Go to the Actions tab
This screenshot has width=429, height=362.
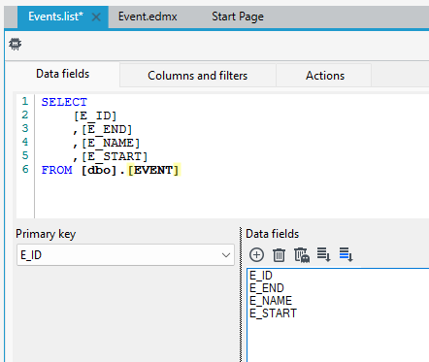click(325, 76)
